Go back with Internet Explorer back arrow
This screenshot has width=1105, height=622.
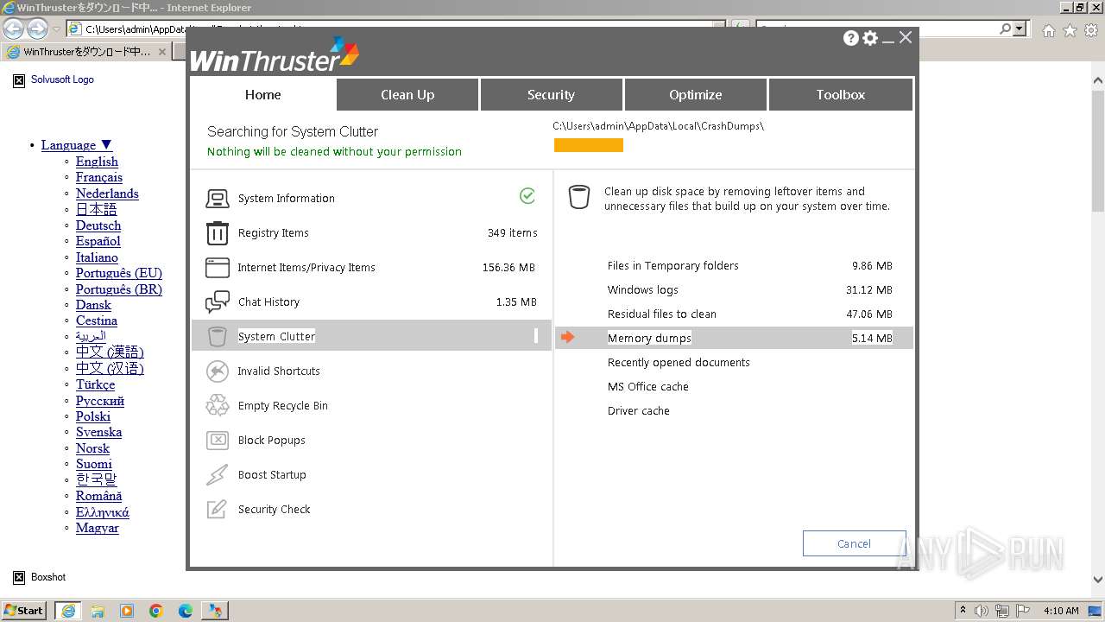13,29
